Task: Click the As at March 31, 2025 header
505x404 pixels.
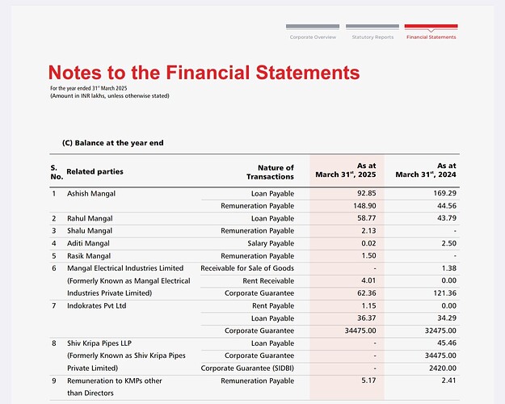Action: click(x=345, y=170)
